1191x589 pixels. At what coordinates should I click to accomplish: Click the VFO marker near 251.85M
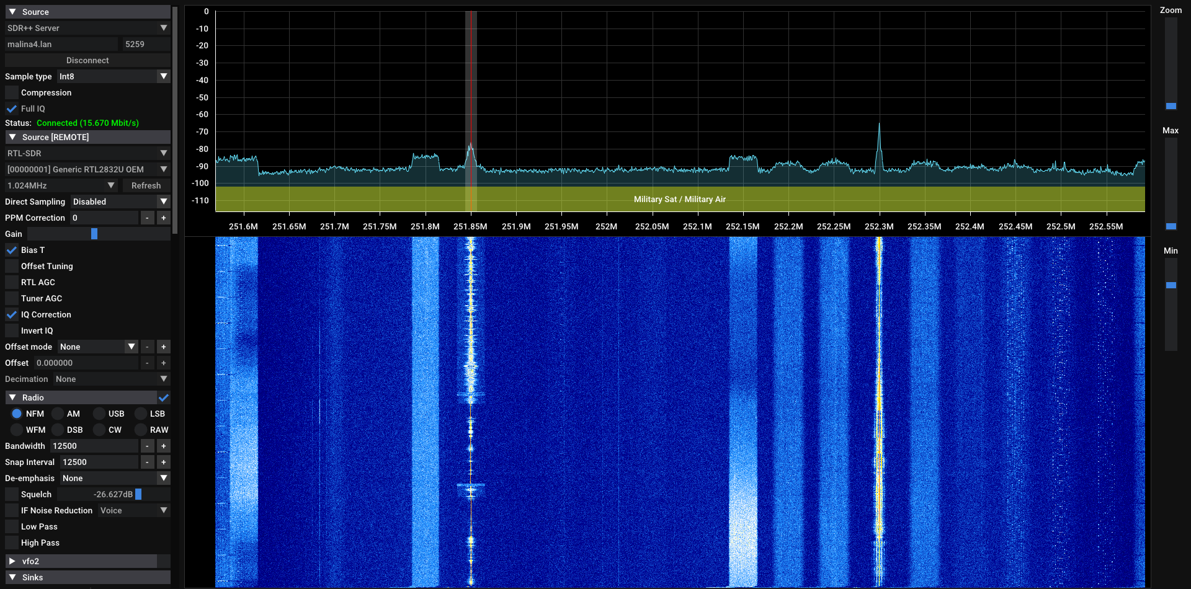point(471,112)
